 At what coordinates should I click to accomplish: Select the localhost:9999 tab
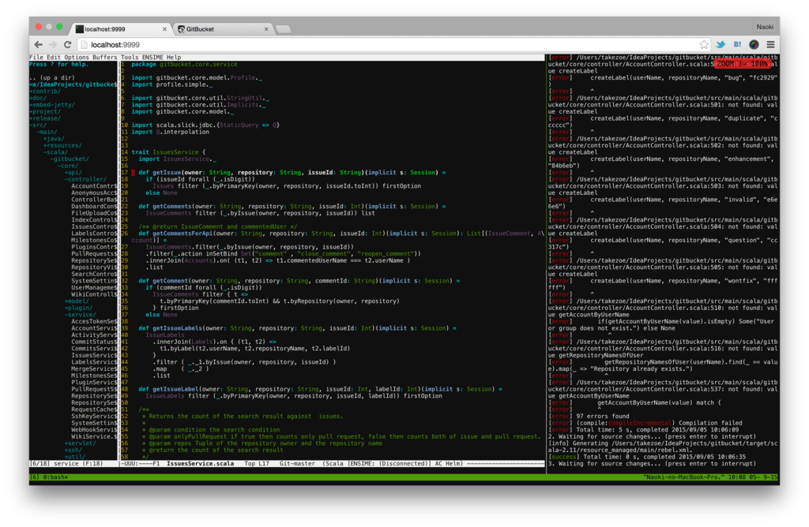121,29
